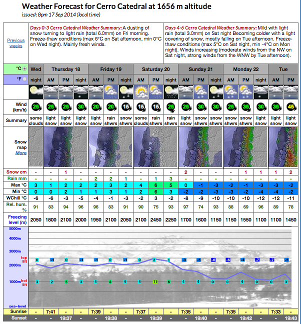Image resolution: width=301 pixels, height=324 pixels.
Task: Click Friday PM rain showers weather icon
Action: (x=111, y=92)
